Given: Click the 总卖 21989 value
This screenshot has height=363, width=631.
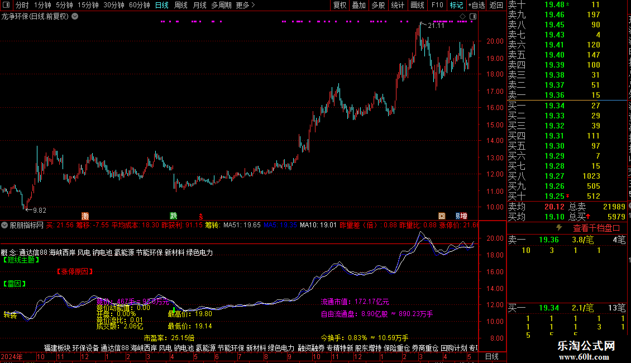Looking at the screenshot, I should coord(614,207).
